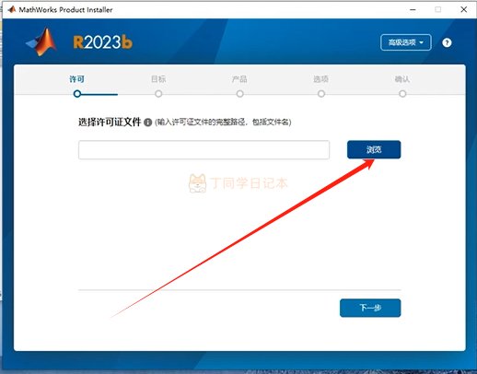
Task: Select the 许可 step tab
Action: pyautogui.click(x=76, y=79)
